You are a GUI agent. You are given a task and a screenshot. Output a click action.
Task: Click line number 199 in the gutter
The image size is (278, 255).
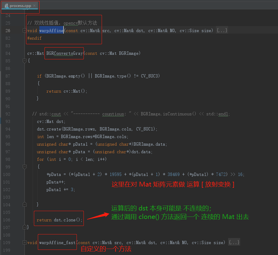pyautogui.click(x=7, y=250)
